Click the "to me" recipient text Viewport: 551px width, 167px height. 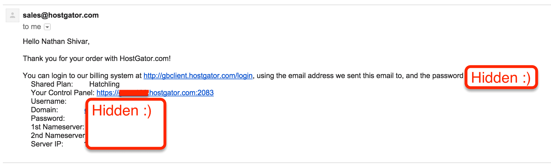(32, 27)
